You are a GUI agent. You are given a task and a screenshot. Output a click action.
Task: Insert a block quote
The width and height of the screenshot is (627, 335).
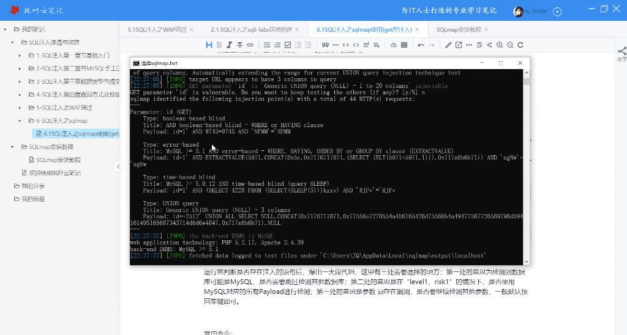coord(325,45)
